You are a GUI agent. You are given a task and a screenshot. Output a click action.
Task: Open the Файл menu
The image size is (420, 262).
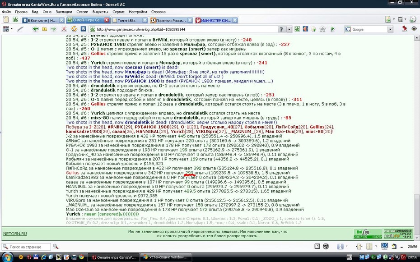coord(6,12)
